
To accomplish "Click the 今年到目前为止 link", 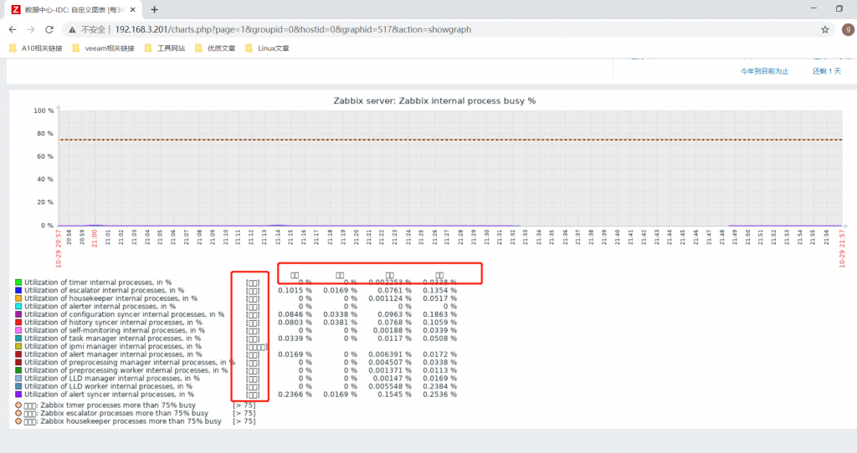I will click(x=765, y=71).
